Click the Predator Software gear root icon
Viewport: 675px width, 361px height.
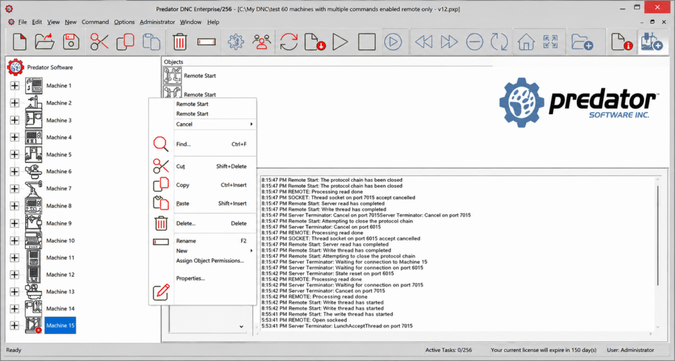tap(16, 68)
